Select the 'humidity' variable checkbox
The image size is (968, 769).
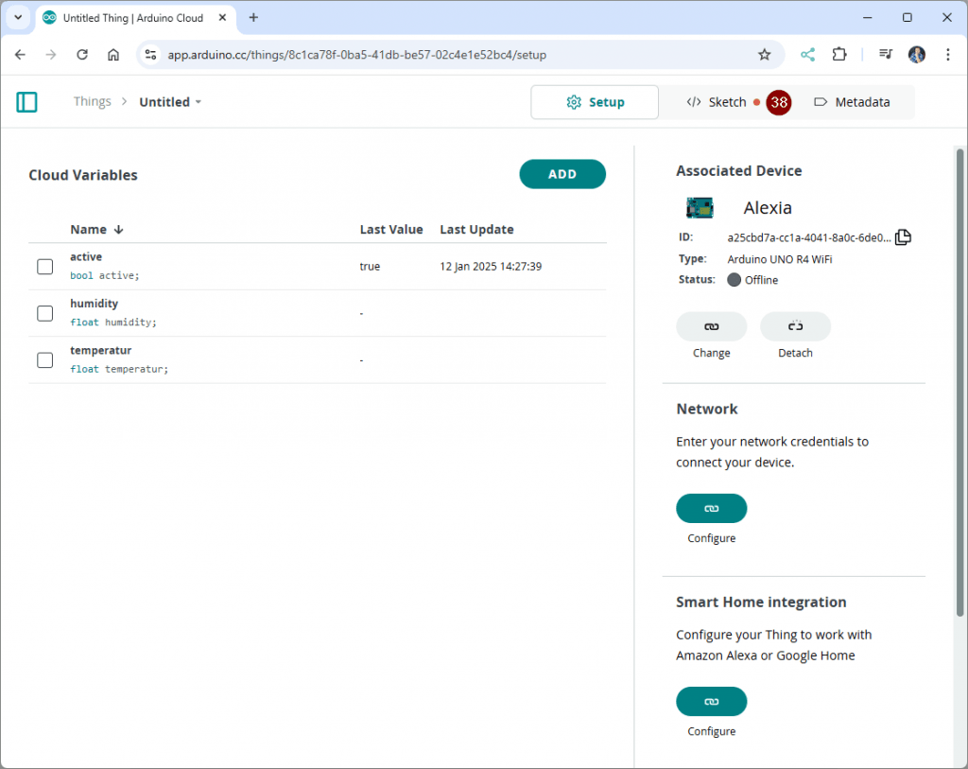(44, 313)
